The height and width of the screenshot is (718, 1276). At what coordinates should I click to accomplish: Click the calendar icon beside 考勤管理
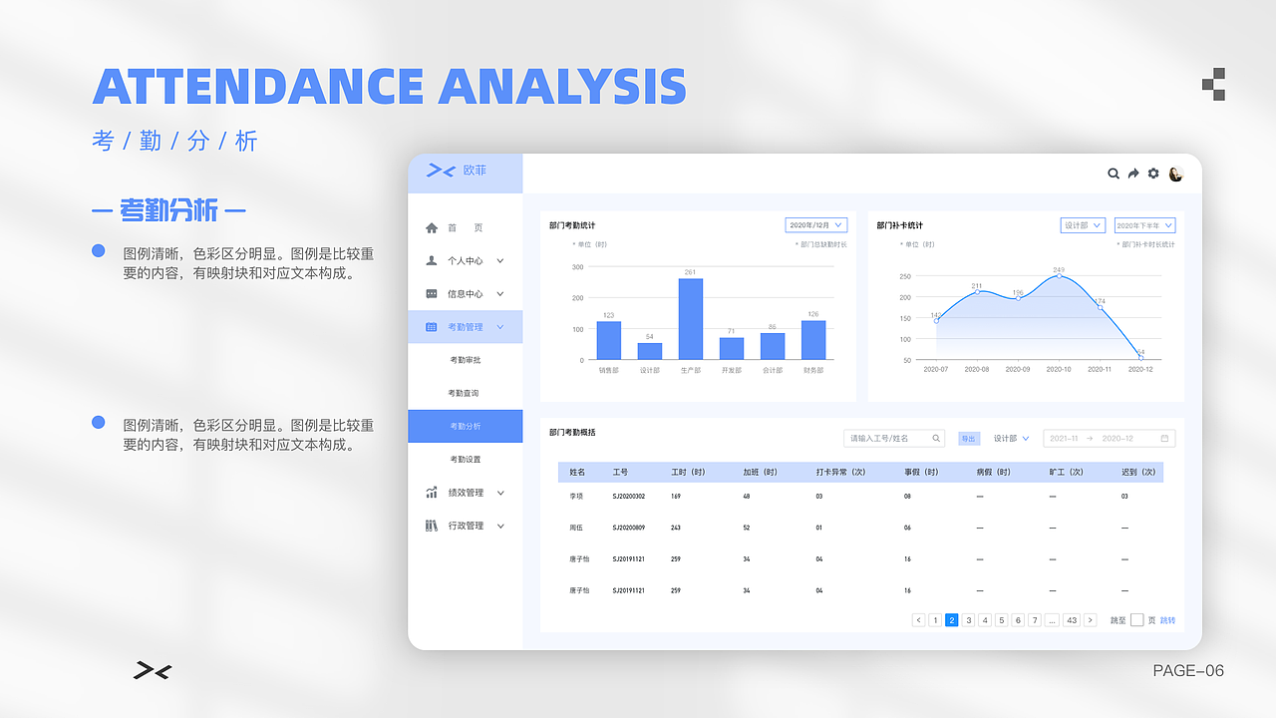(432, 327)
